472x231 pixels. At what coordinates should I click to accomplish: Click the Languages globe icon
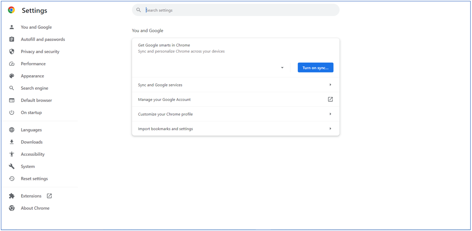point(12,130)
